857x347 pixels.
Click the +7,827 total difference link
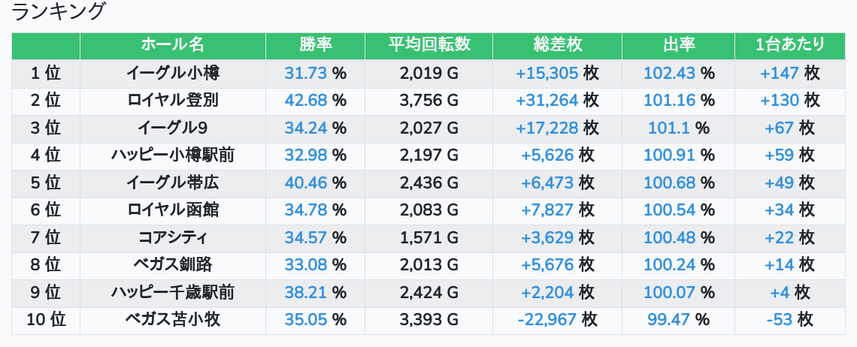(x=547, y=210)
